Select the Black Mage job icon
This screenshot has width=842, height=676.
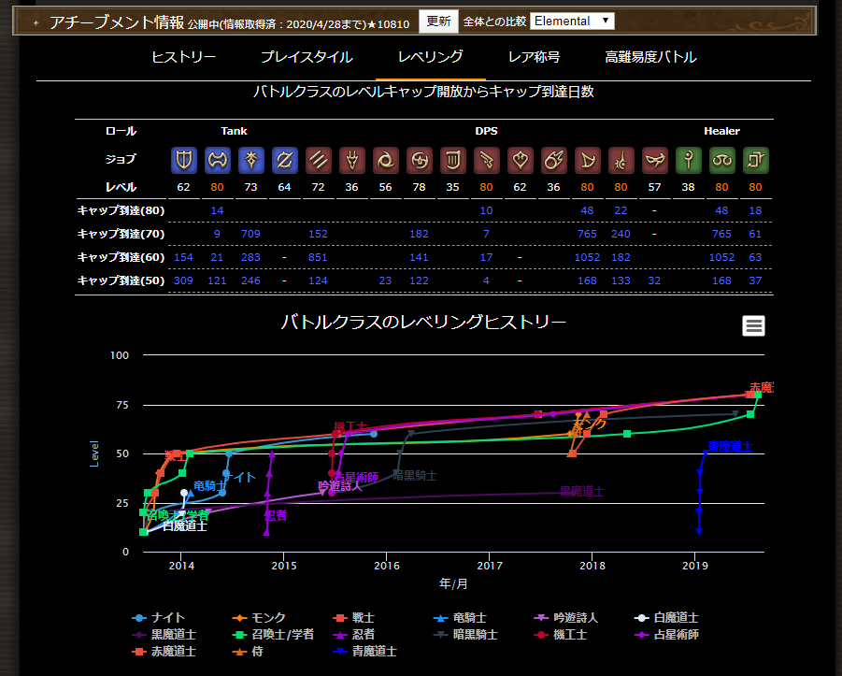553,160
